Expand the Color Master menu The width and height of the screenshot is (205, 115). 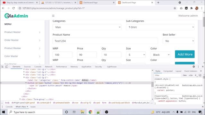pos(22,56)
